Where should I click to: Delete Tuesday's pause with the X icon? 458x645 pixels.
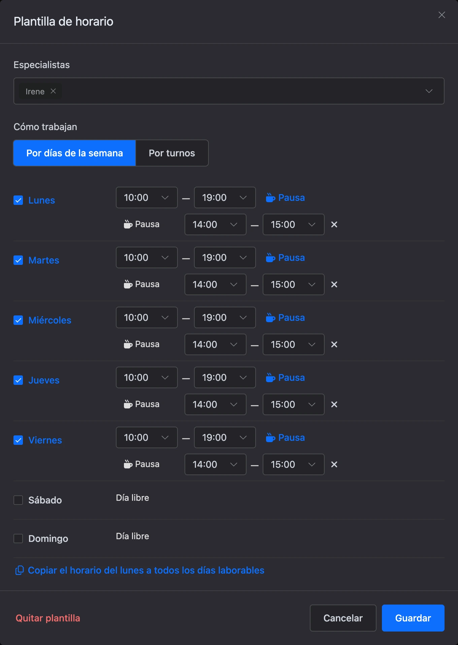(x=334, y=284)
